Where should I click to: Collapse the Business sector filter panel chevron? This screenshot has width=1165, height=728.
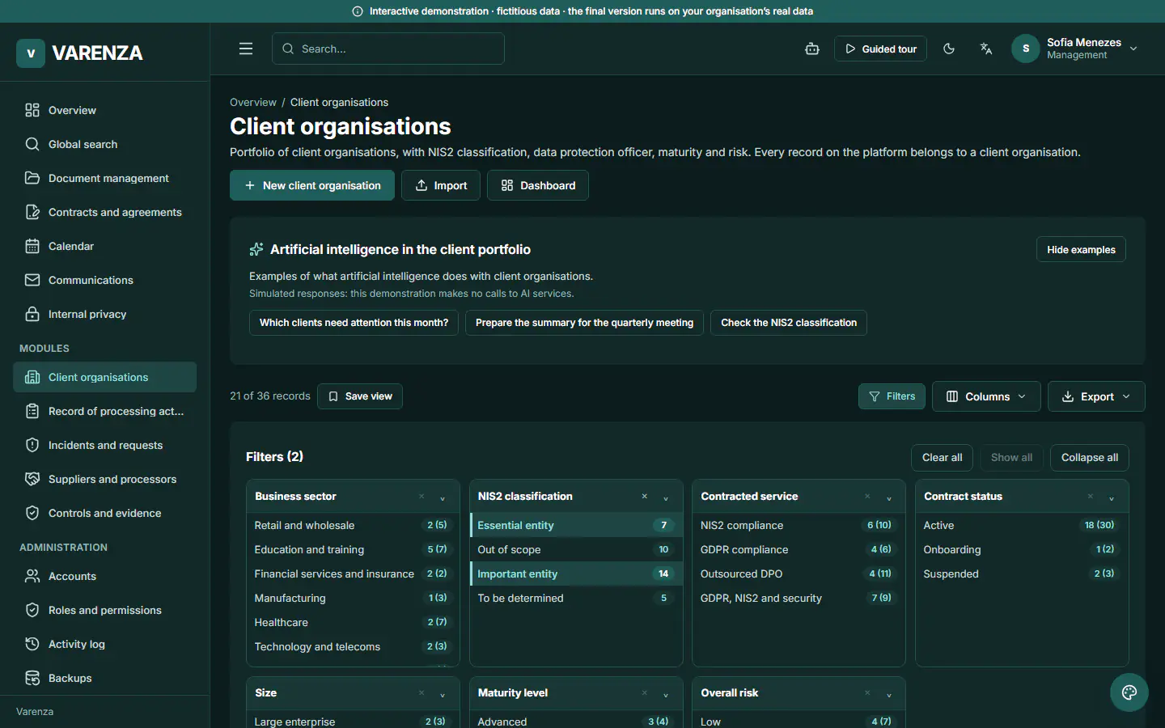pyautogui.click(x=443, y=497)
